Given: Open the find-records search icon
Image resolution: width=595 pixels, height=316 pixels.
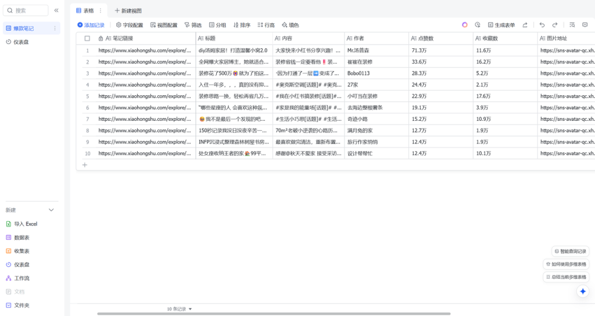Looking at the screenshot, I should (x=572, y=25).
